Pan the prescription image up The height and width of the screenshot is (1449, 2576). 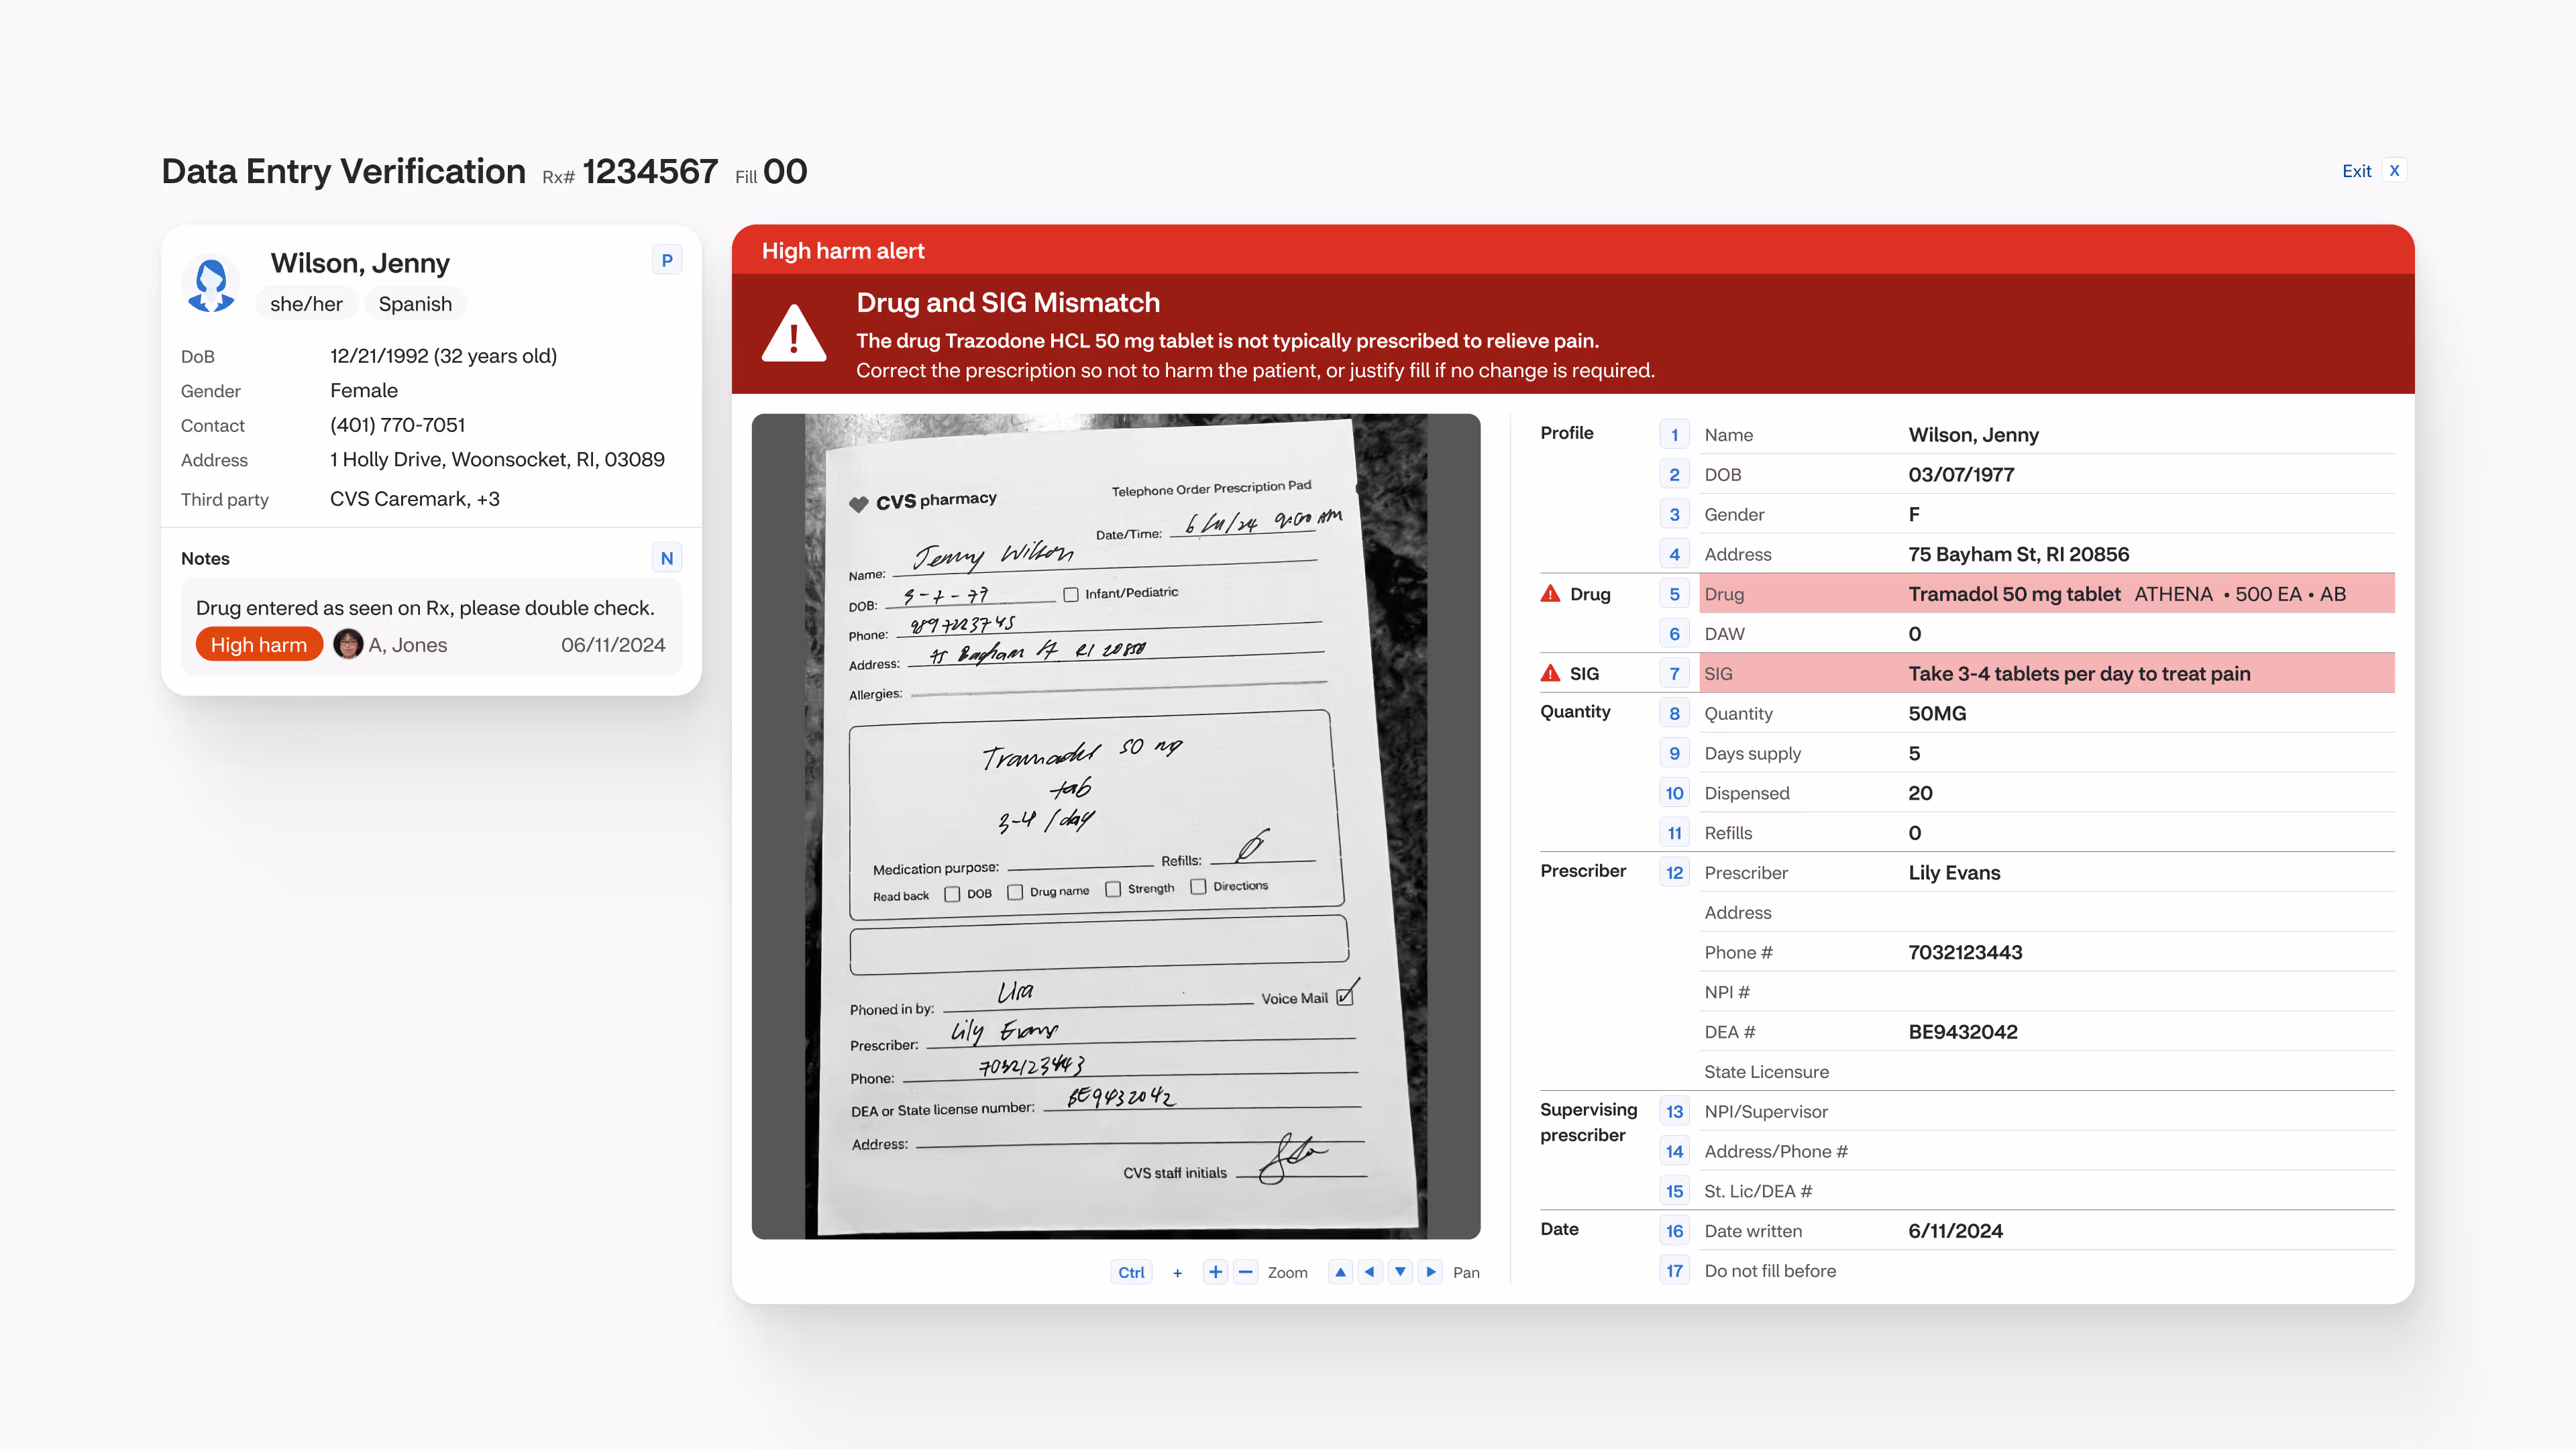click(x=1340, y=1272)
